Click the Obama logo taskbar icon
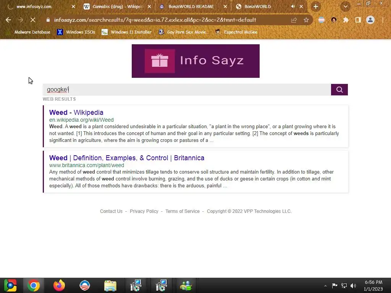The height and width of the screenshot is (293, 391). pos(84,285)
